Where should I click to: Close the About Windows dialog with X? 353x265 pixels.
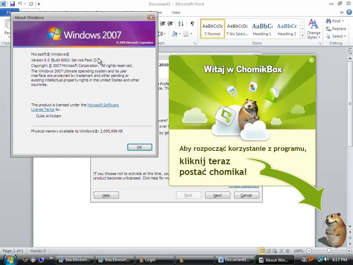click(x=151, y=17)
